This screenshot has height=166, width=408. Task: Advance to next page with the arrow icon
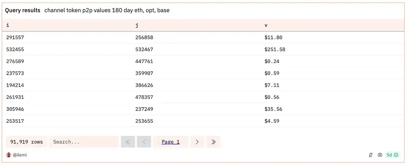(197, 142)
